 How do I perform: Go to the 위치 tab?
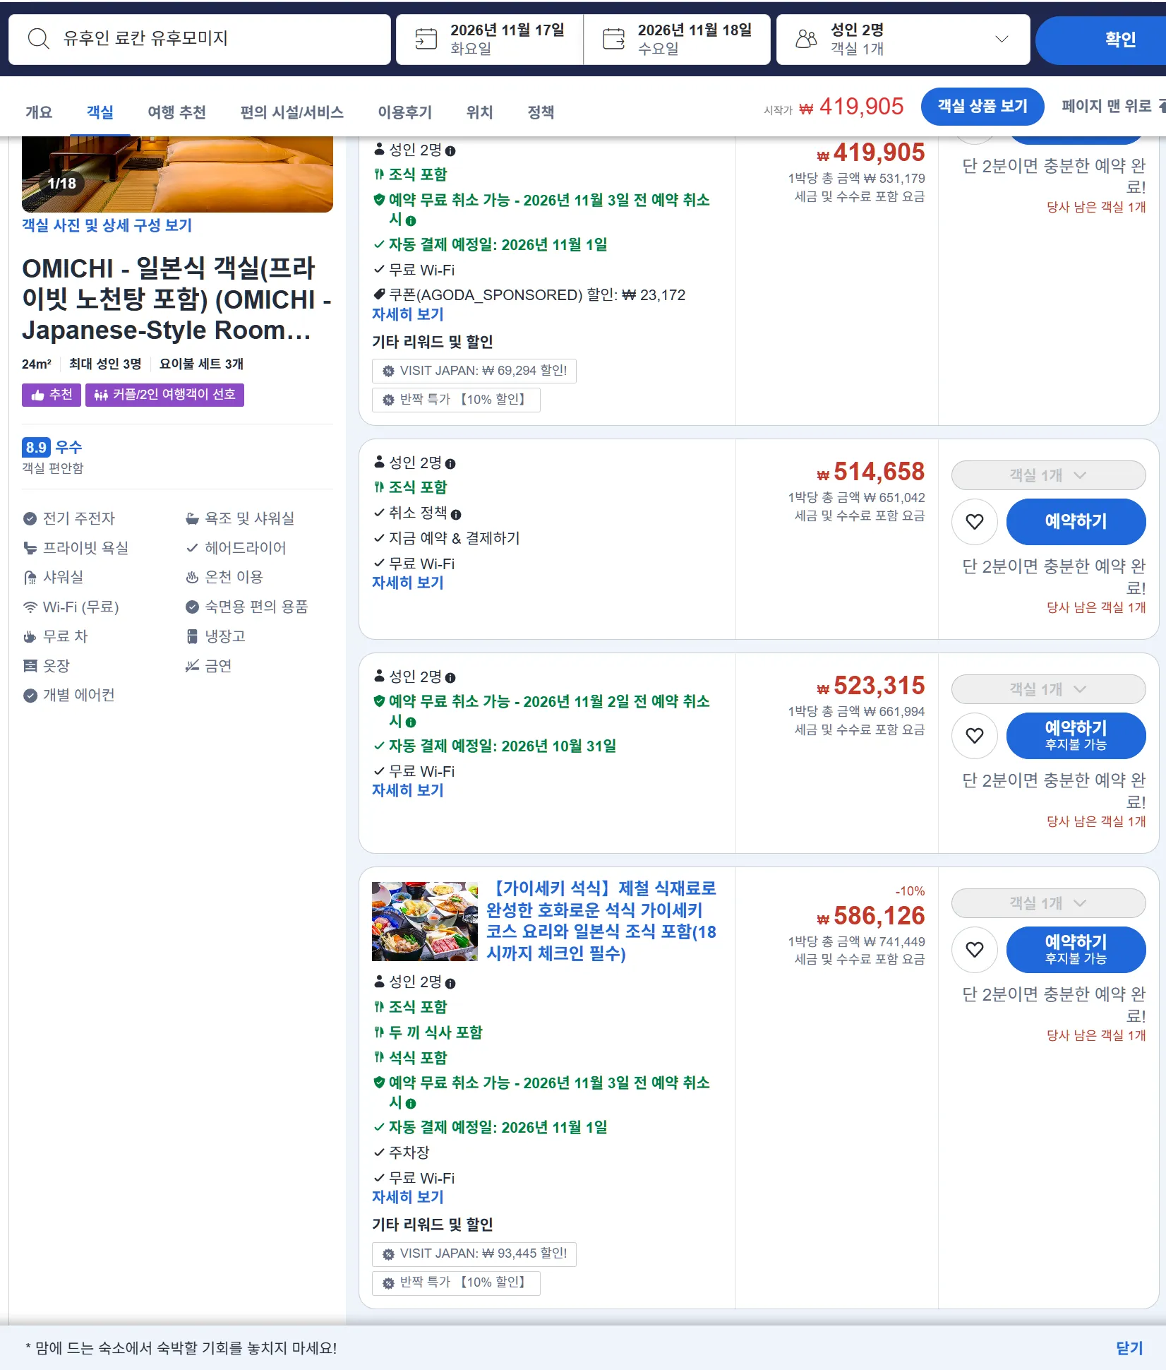click(x=479, y=112)
